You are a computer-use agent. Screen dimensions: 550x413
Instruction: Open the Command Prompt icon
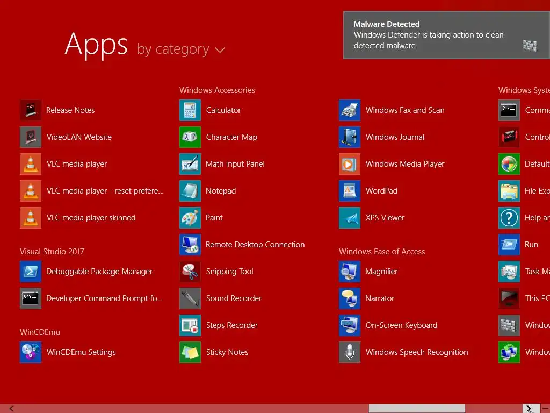509,110
